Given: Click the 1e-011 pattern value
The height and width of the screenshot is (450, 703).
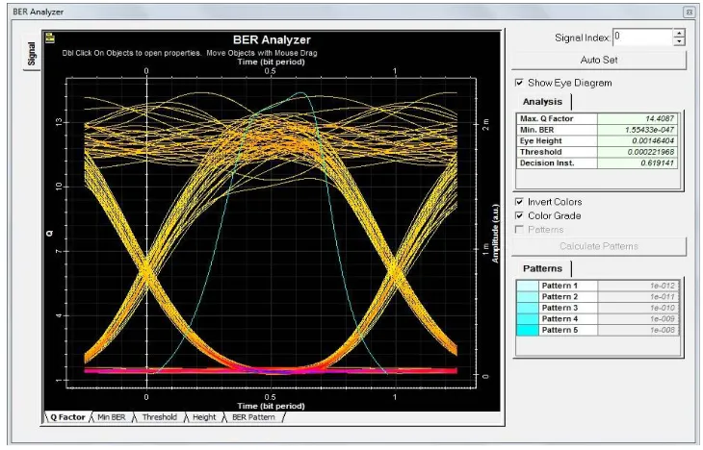Looking at the screenshot, I should 638,297.
